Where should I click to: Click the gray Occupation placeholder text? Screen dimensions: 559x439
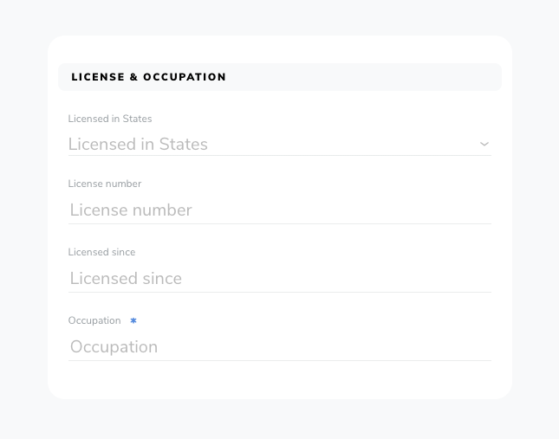pos(114,347)
